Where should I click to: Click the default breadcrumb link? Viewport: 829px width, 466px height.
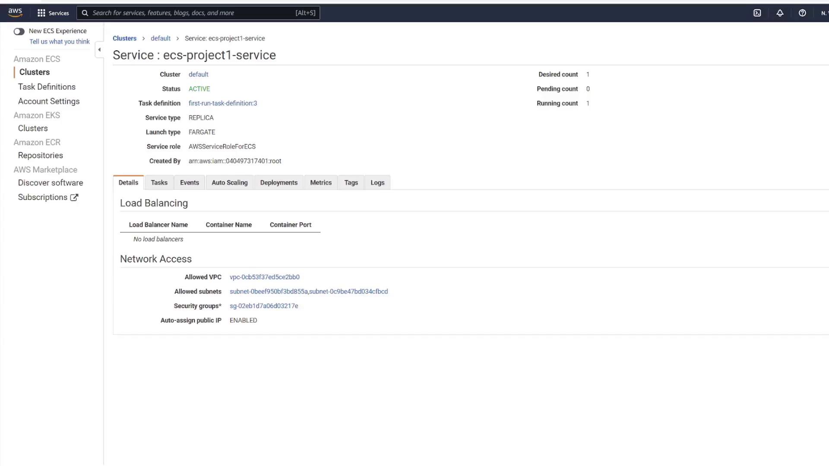(x=161, y=38)
